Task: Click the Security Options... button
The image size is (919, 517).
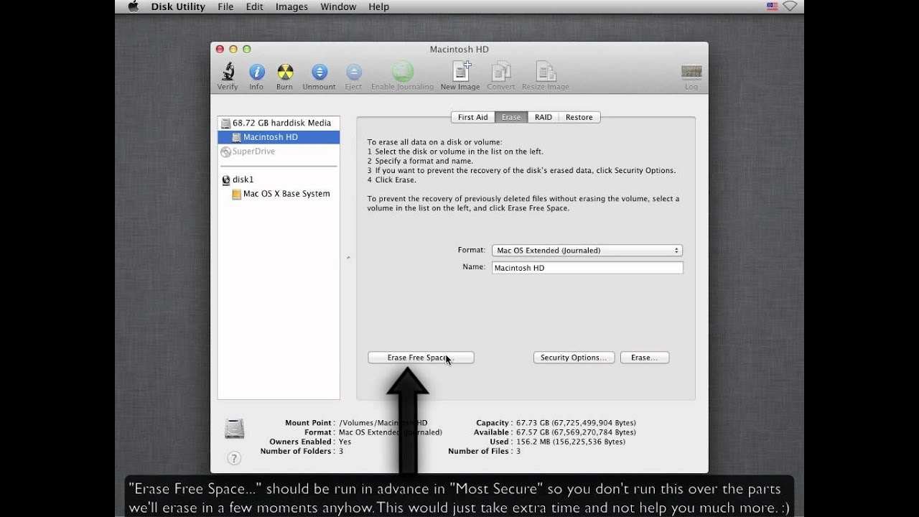Action: pyautogui.click(x=574, y=358)
